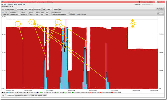Viewport: 167px width, 100px height.
Task: Click the light blue Min to -$1,000 swatch
Action: point(9,92)
